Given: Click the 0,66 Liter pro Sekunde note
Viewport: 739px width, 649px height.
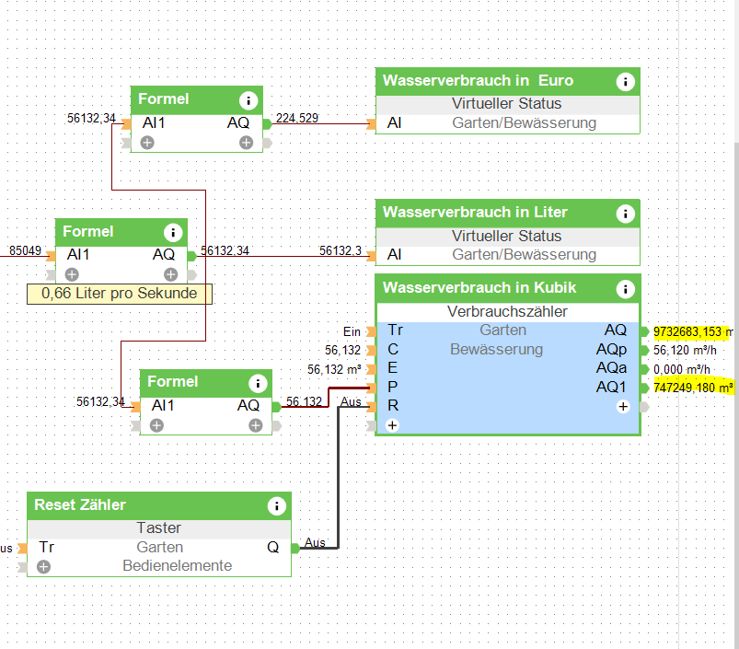Looking at the screenshot, I should [120, 294].
